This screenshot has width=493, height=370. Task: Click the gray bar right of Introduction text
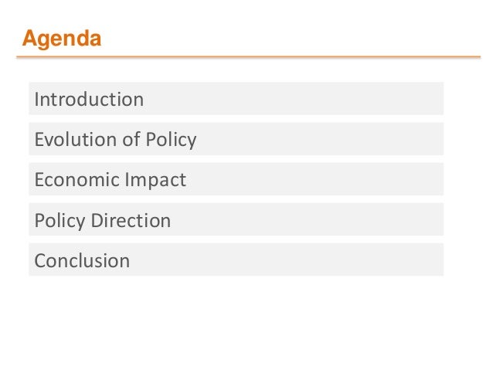292,99
